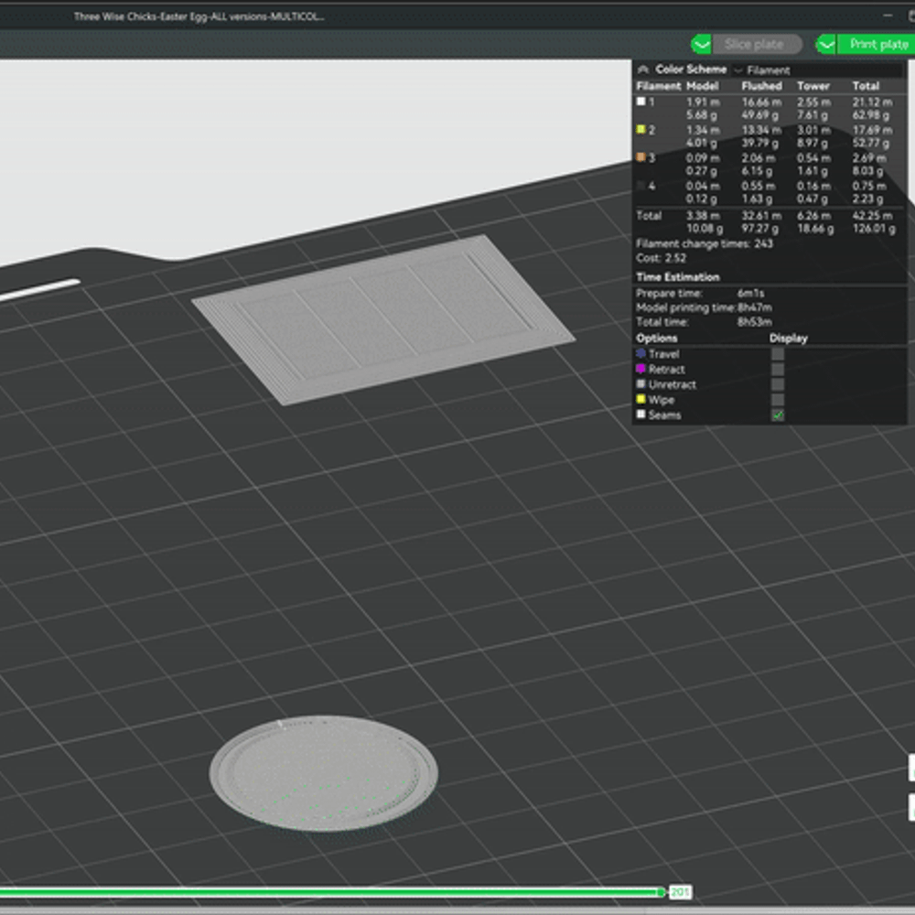The image size is (915, 915).
Task: Click the green horizontal move slider track
Action: [x=329, y=891]
